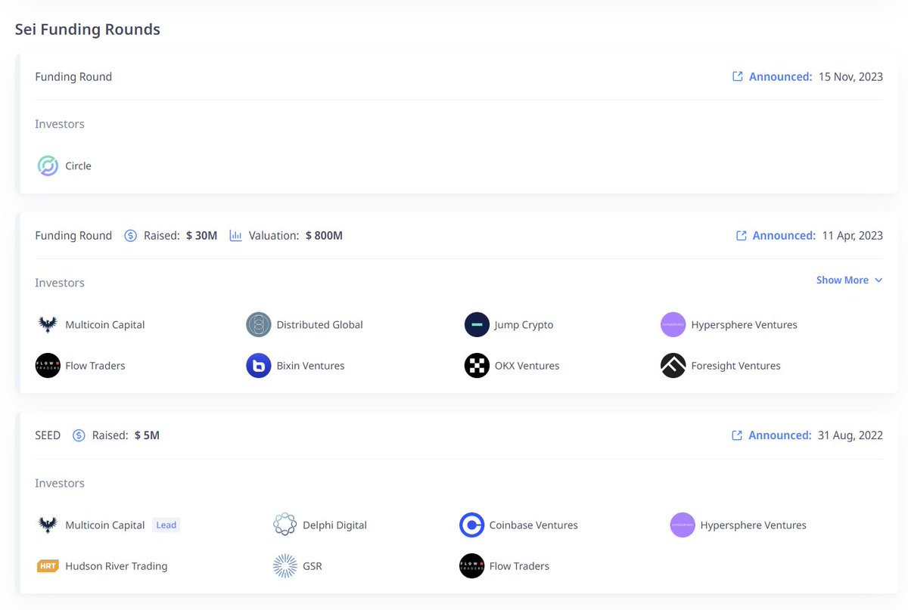The image size is (908, 610).
Task: Expand investors with Show More
Action: (849, 280)
